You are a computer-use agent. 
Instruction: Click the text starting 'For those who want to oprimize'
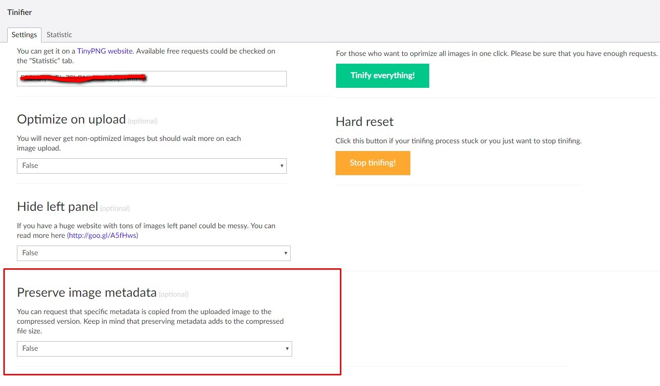click(x=497, y=54)
